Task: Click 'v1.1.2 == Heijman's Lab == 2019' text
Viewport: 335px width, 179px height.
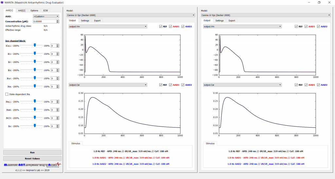Action: click(32, 170)
